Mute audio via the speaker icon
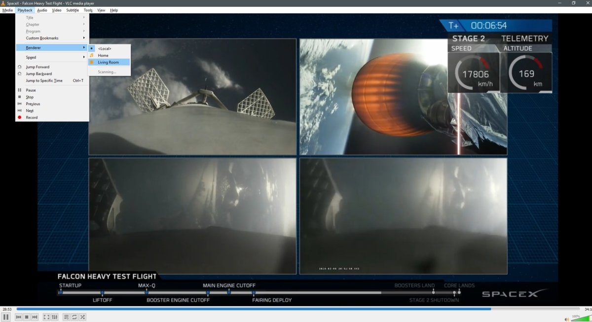The height and width of the screenshot is (322, 592). tap(567, 319)
